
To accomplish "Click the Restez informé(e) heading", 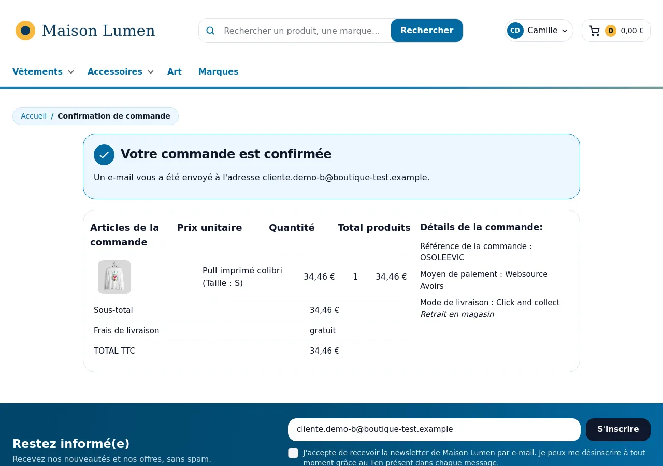I will point(71,444).
